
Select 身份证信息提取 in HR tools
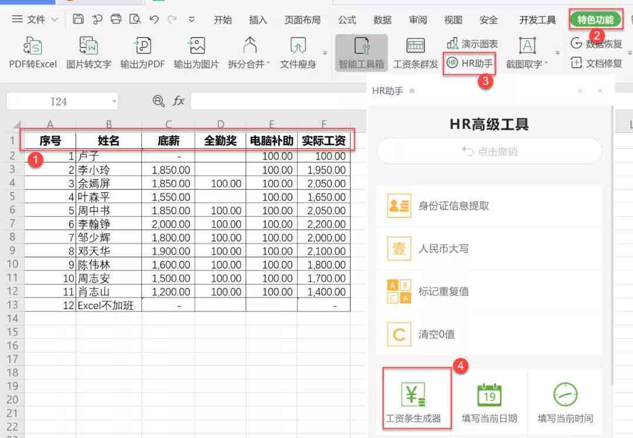pyautogui.click(x=489, y=206)
